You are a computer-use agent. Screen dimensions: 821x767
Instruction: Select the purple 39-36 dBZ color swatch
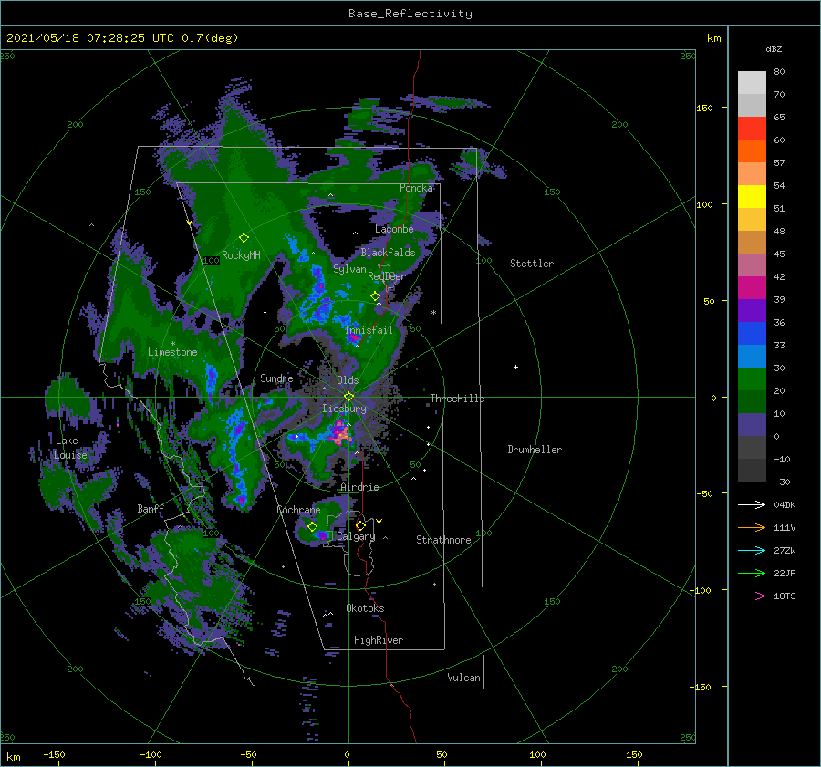click(x=752, y=311)
